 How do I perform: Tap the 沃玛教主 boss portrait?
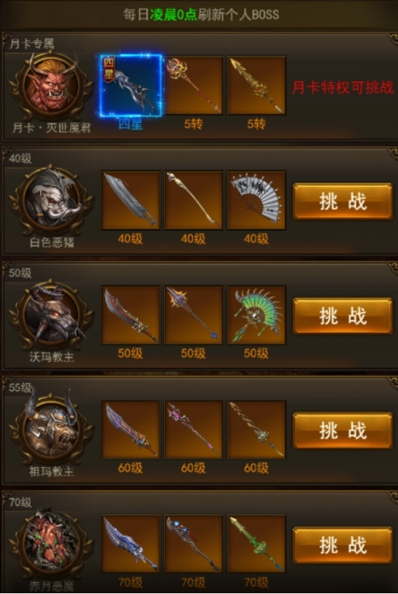coord(51,315)
